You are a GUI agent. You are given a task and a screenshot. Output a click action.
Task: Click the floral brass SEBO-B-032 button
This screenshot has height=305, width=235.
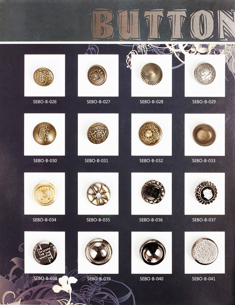coord(150,134)
